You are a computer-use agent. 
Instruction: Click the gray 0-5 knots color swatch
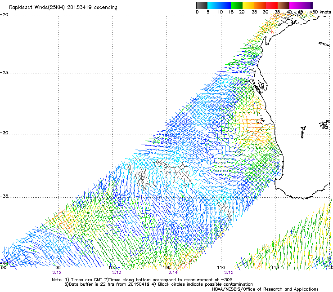coord(202,5)
